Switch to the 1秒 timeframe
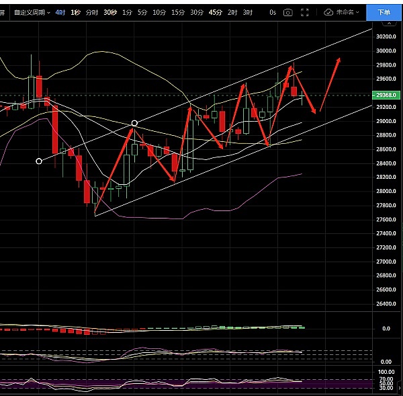 [75, 12]
